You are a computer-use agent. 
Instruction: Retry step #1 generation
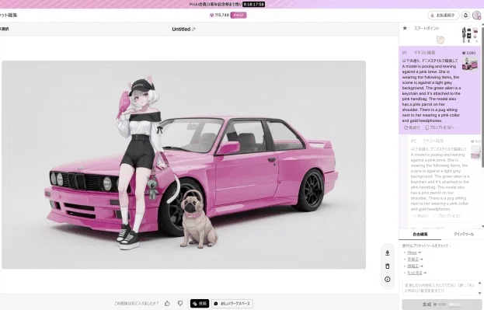[x=412, y=127]
